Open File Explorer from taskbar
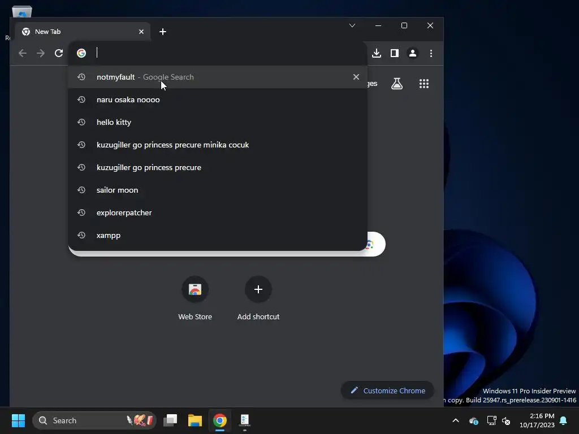579x434 pixels. 195,420
